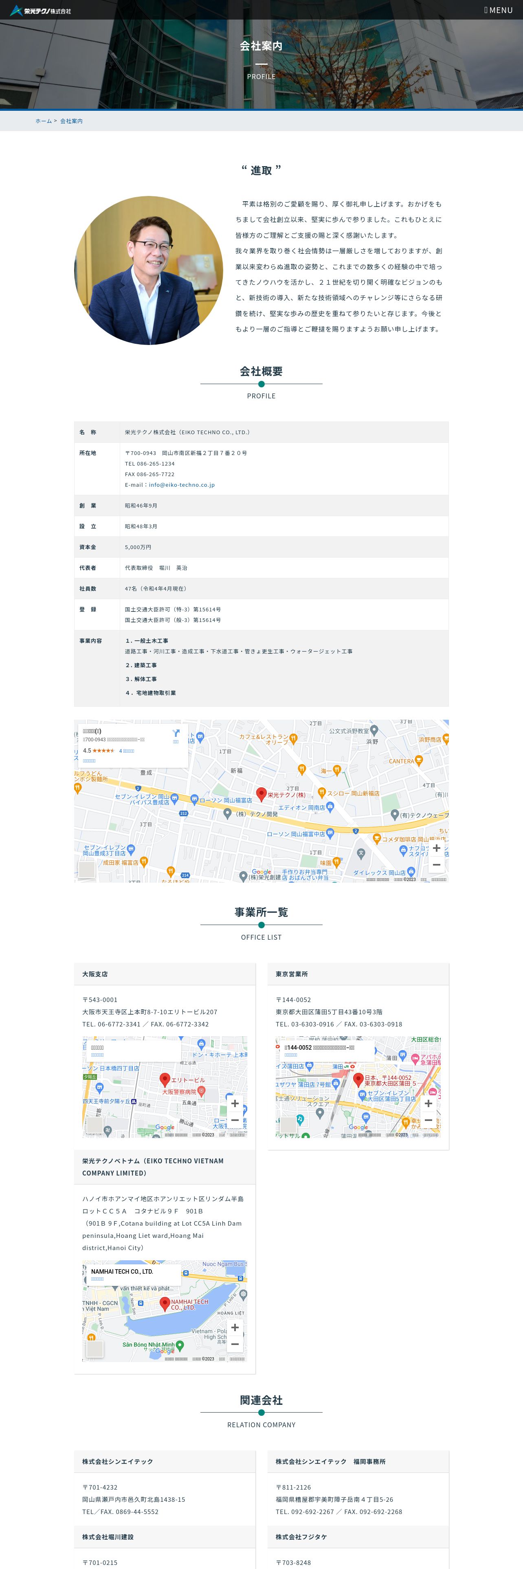Open the 4 reviews link on the map card
Image resolution: width=523 pixels, height=1569 pixels.
(127, 751)
